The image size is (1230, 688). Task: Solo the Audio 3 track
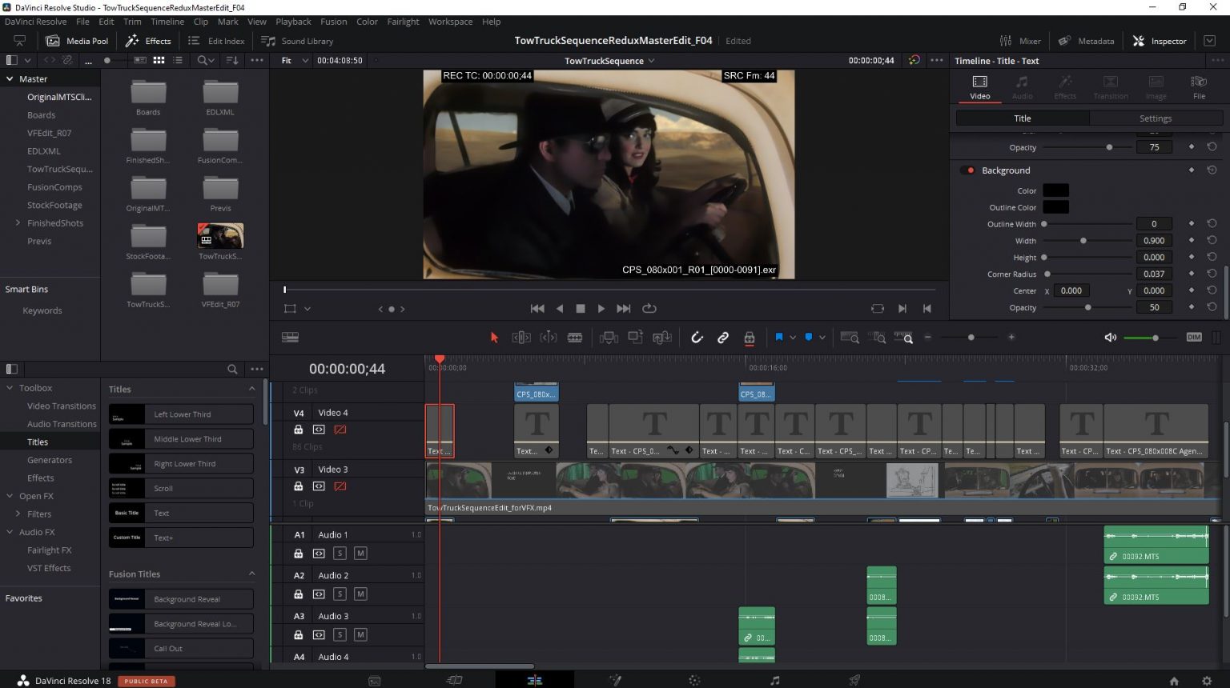click(x=340, y=634)
